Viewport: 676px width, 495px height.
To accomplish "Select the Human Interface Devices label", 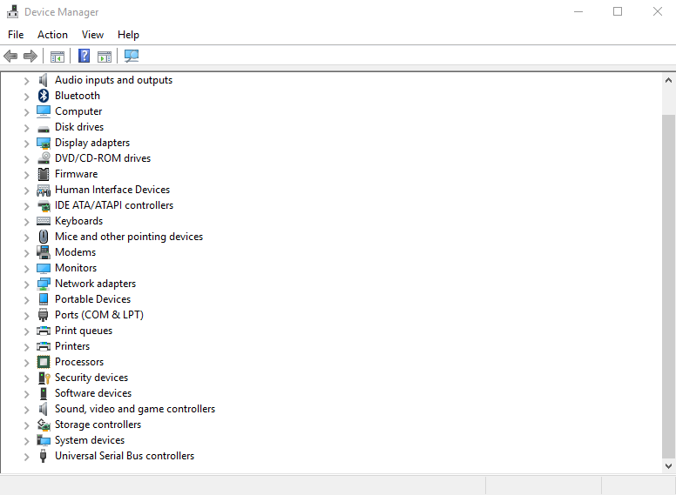I will click(x=112, y=190).
